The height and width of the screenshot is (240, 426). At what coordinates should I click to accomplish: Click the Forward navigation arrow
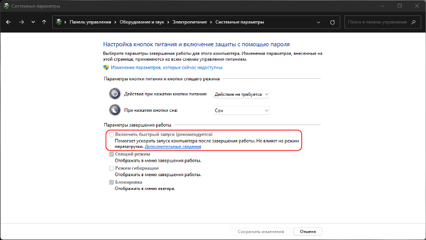(21, 23)
